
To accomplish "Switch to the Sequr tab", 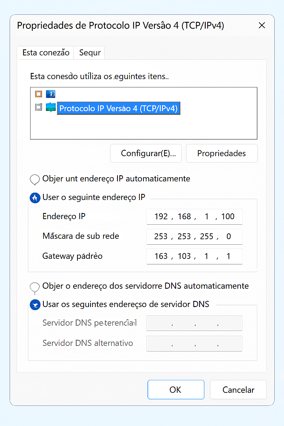I will point(89,52).
